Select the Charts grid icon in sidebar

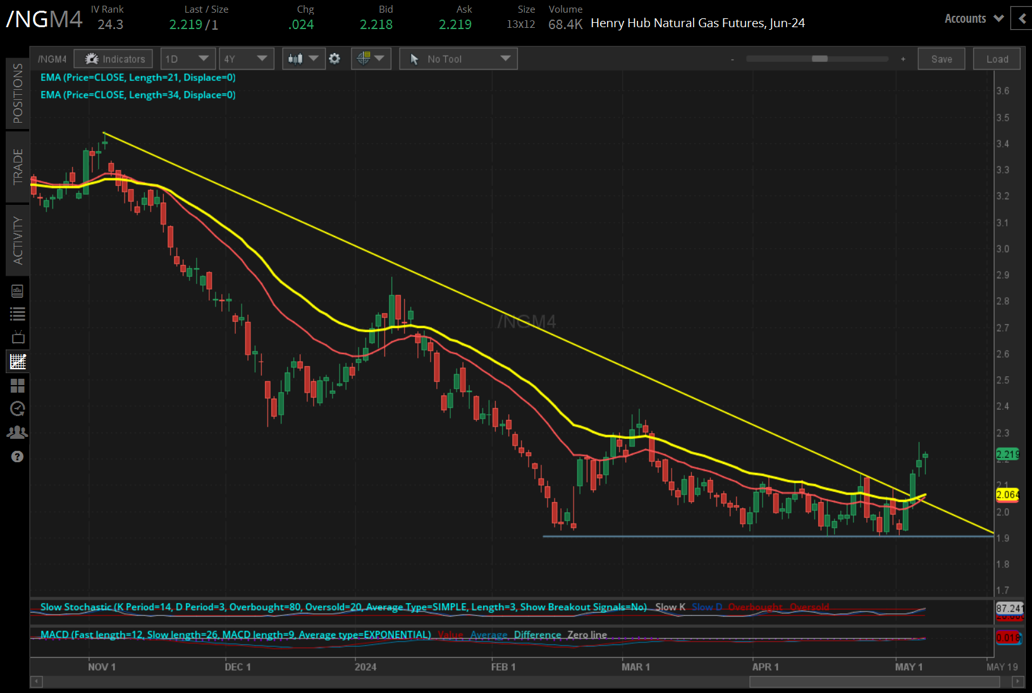[18, 362]
